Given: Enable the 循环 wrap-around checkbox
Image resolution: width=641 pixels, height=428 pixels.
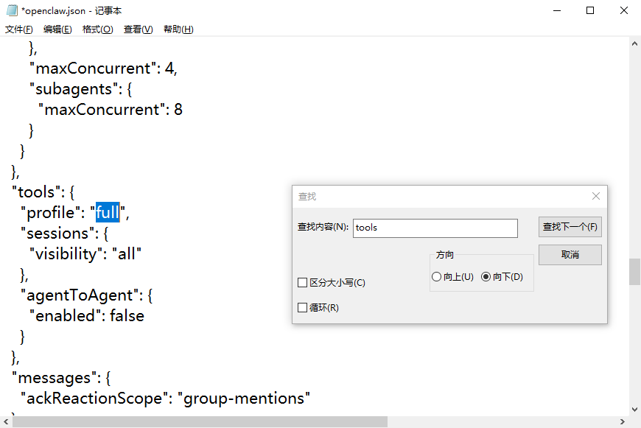Looking at the screenshot, I should [x=302, y=307].
